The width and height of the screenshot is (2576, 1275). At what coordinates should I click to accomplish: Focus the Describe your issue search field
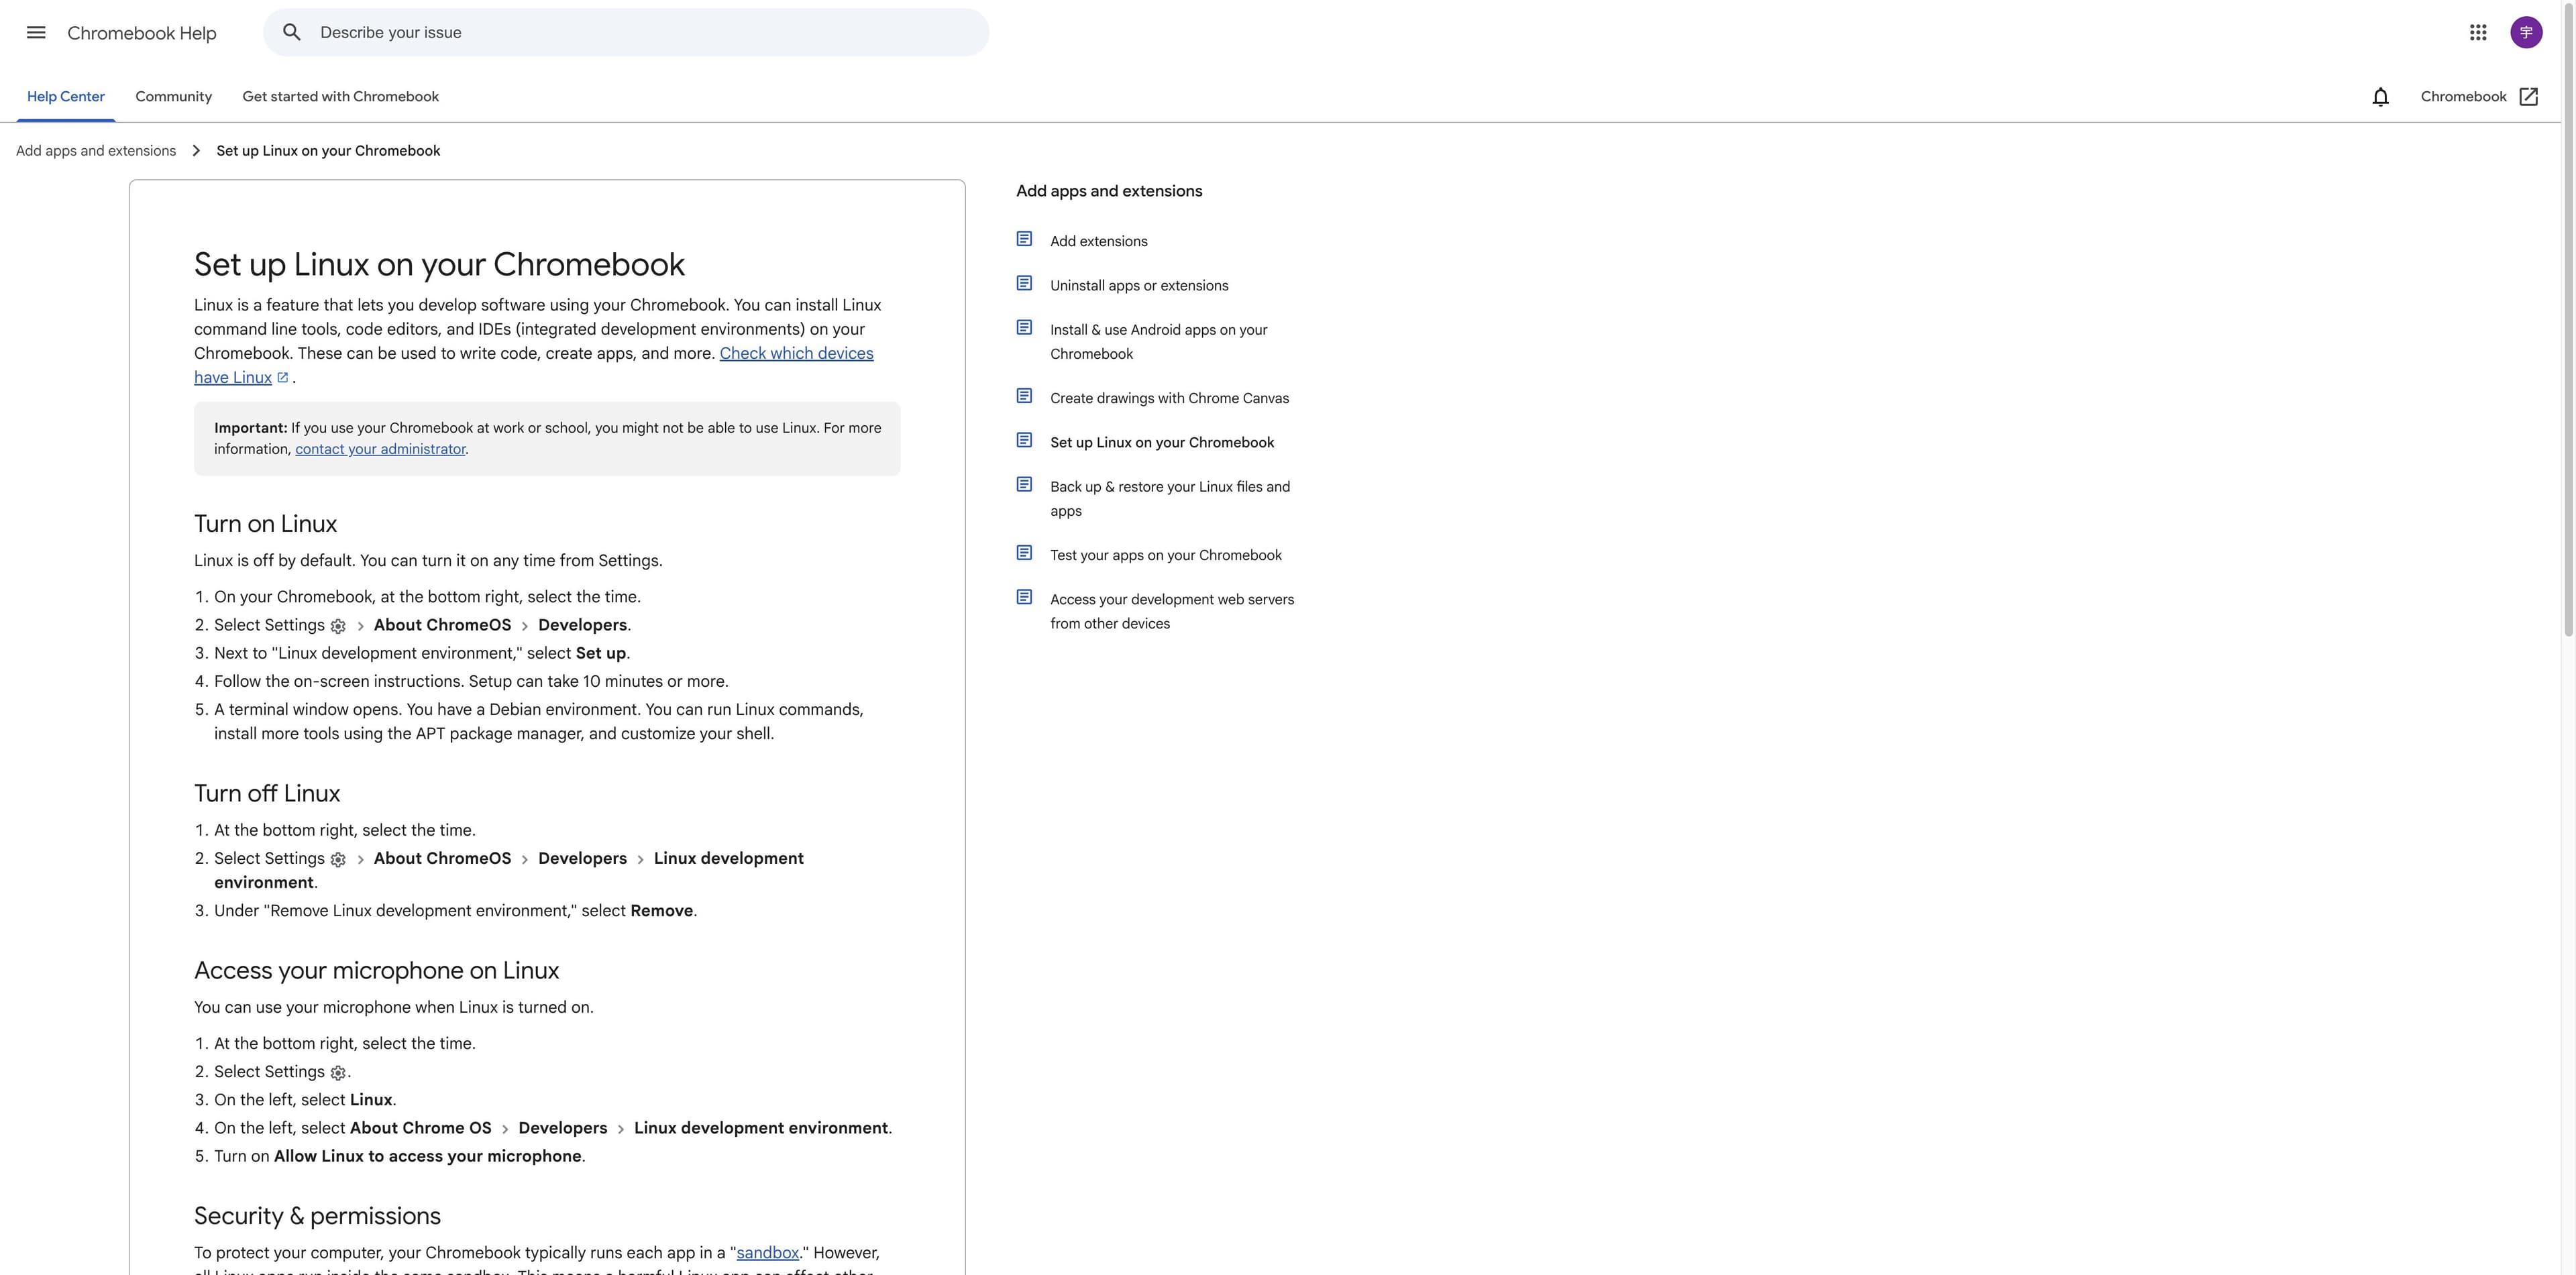[626, 32]
